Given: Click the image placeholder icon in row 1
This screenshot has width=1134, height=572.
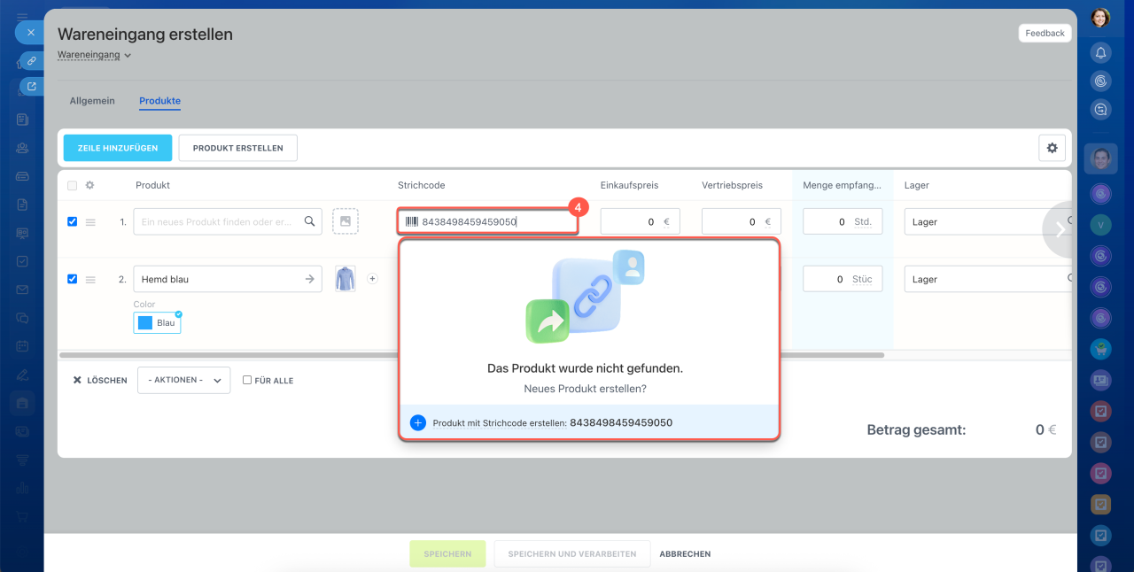Looking at the screenshot, I should 346,221.
